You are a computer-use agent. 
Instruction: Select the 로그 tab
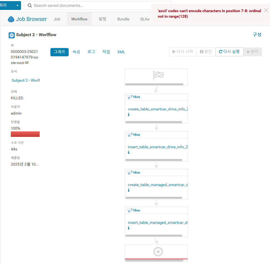tap(91, 52)
